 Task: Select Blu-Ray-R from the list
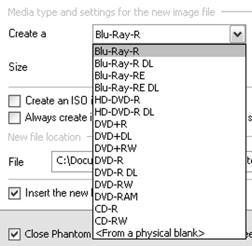(169, 51)
